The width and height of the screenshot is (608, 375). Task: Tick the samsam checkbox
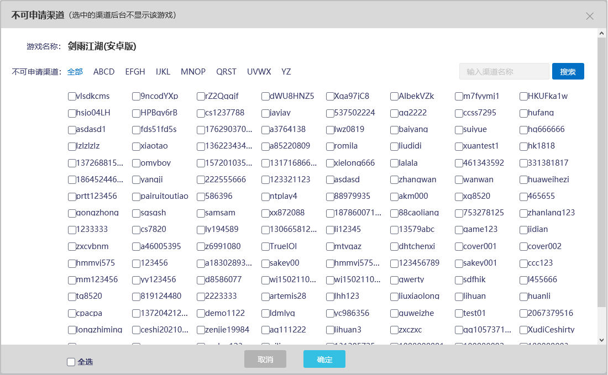point(201,213)
